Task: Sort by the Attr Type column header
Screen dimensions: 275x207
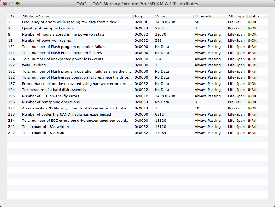Action: click(x=237, y=16)
